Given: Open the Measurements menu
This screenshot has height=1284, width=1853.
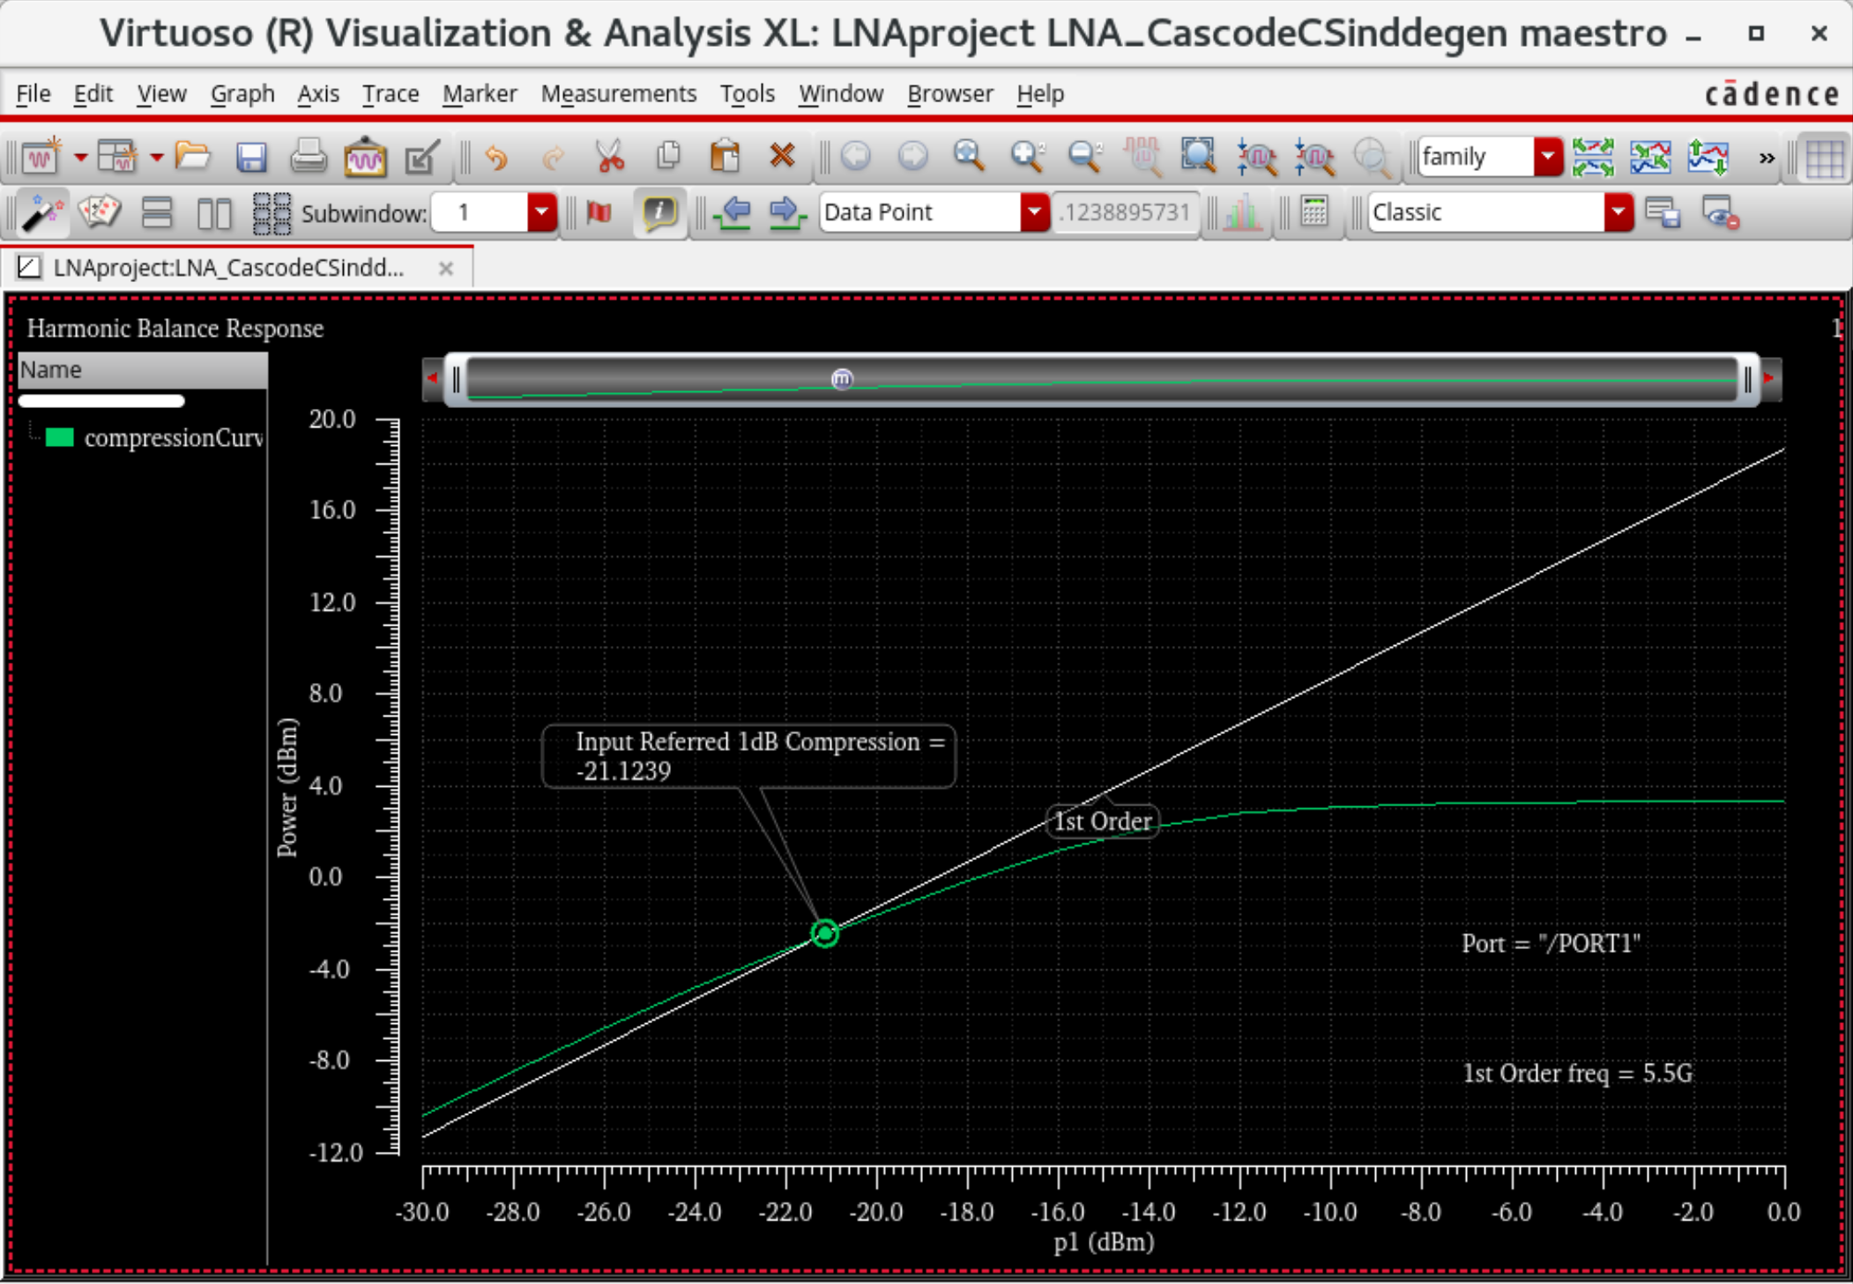Looking at the screenshot, I should point(618,93).
